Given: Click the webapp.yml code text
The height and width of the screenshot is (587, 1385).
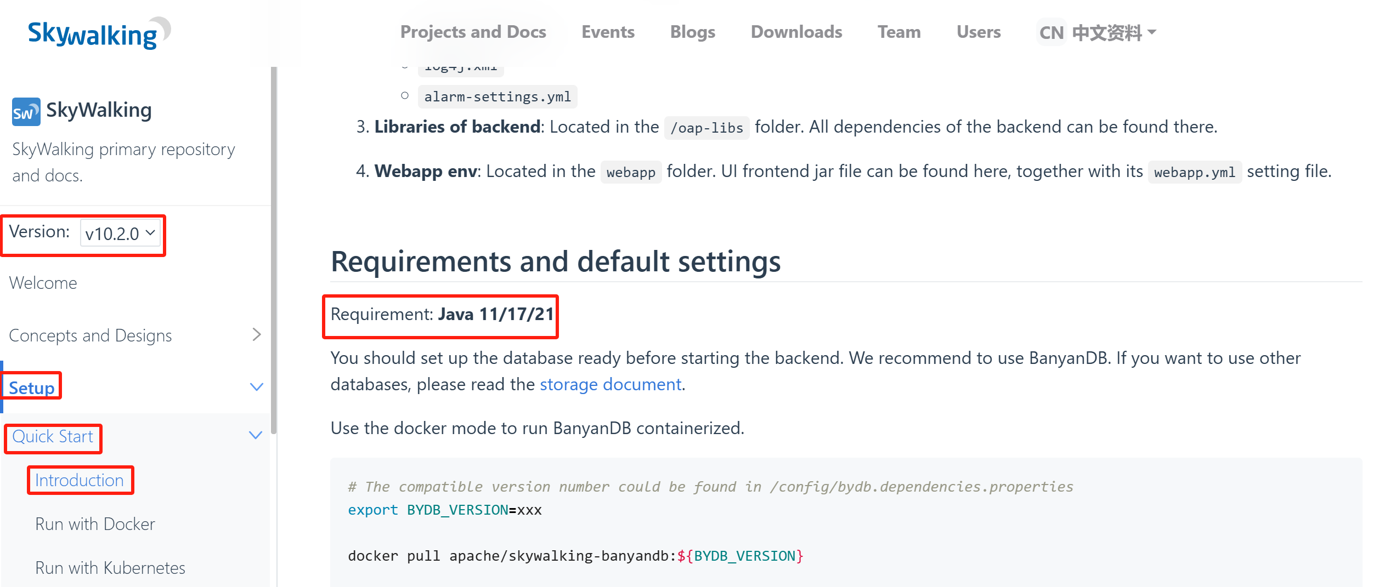Looking at the screenshot, I should click(x=1195, y=172).
